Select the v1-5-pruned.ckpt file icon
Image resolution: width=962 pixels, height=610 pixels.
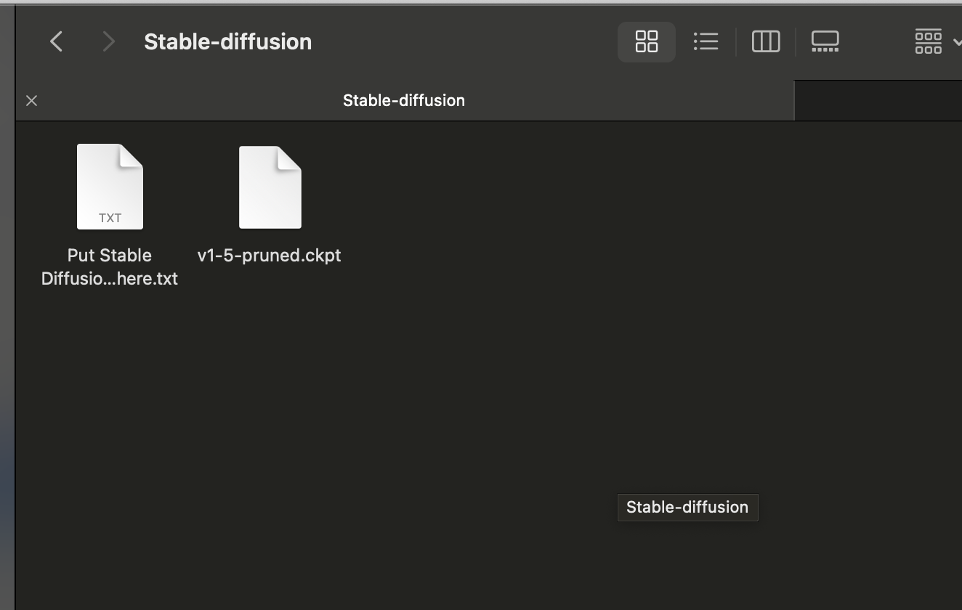(270, 187)
